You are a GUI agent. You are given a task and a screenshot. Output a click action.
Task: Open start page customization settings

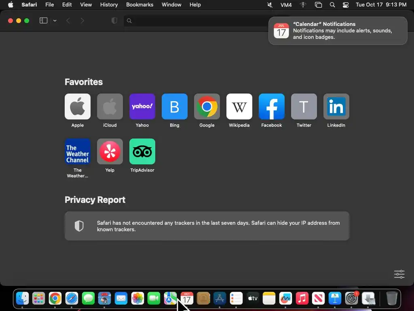coord(399,274)
